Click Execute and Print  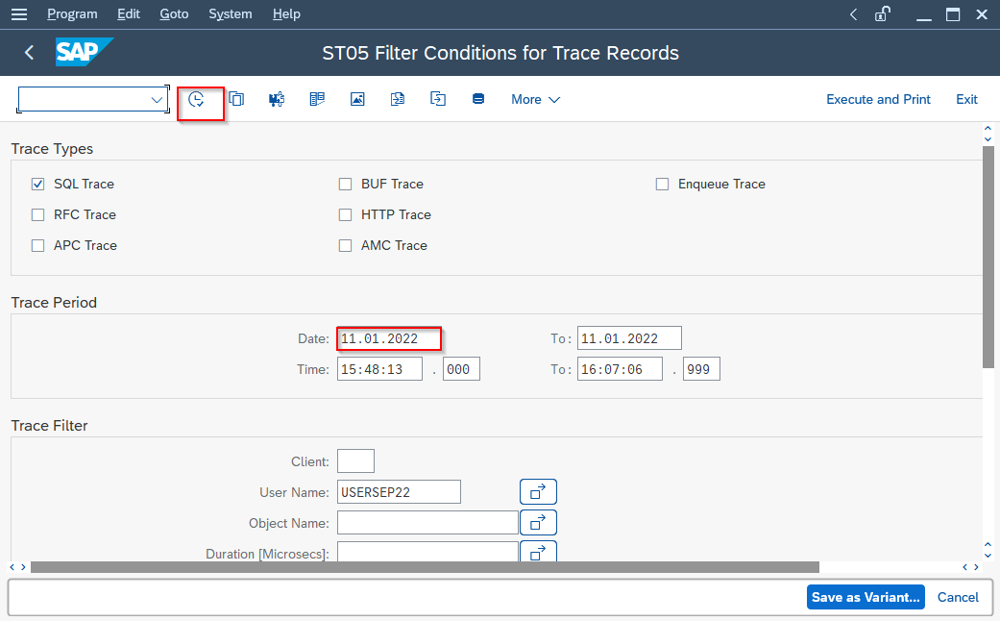coord(878,100)
